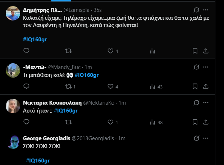The image size is (224, 165).
Task: Open Νεκταρία Κουκουλάκη's profile avatar
Action: (13, 106)
